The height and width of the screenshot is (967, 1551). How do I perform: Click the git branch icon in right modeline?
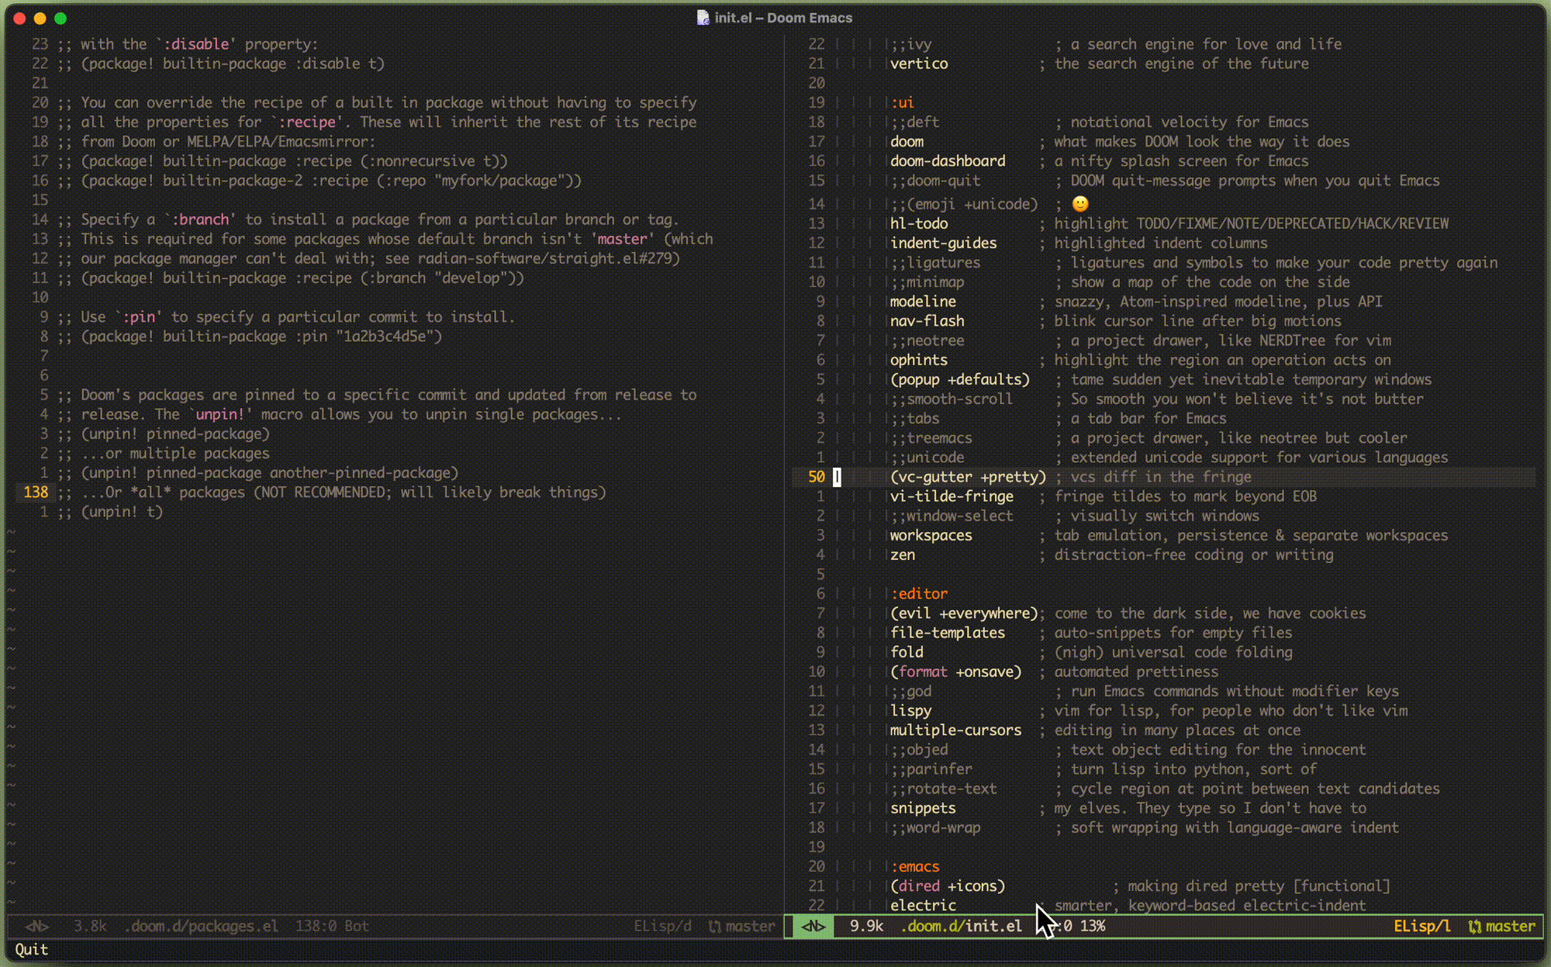point(1474,926)
